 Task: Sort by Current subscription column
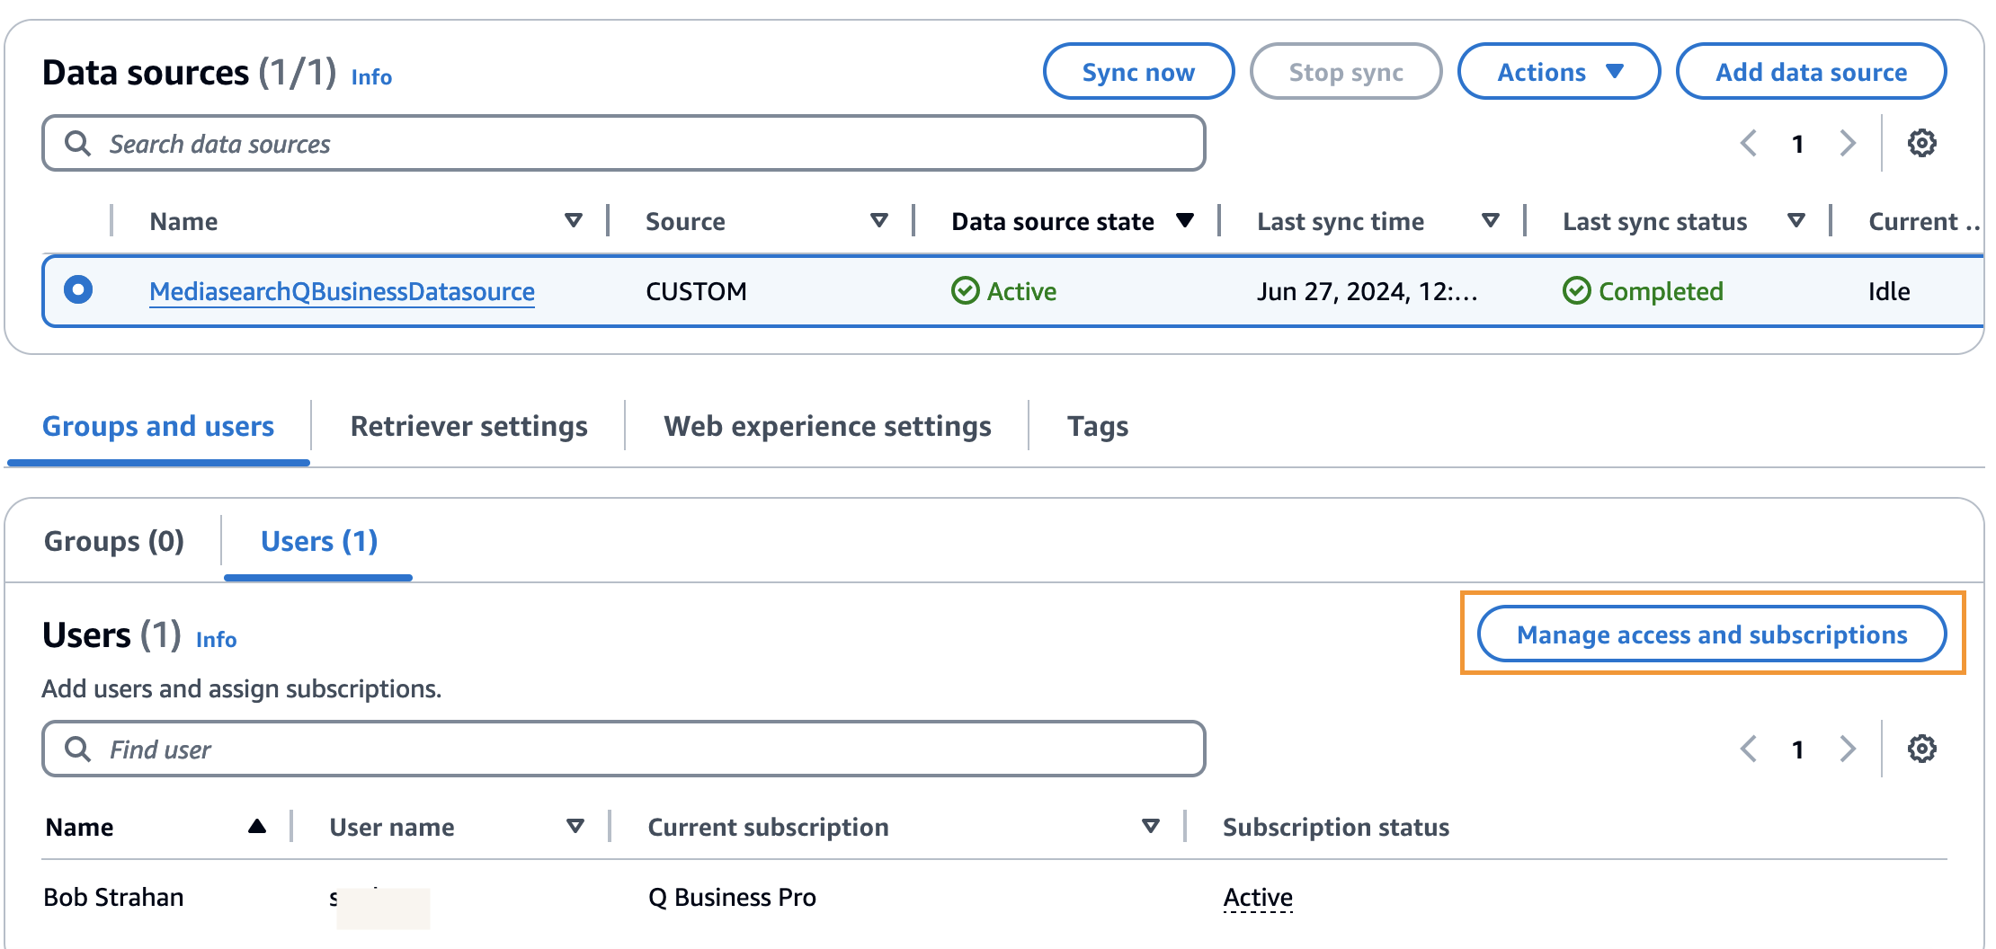point(1150,827)
